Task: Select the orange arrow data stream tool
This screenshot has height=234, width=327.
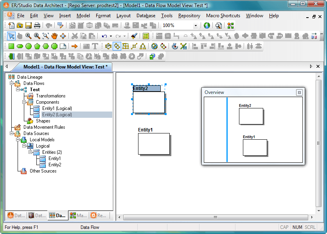Action: coord(74,46)
